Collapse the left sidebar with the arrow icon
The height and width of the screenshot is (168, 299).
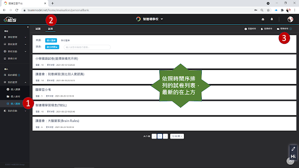click(28, 27)
